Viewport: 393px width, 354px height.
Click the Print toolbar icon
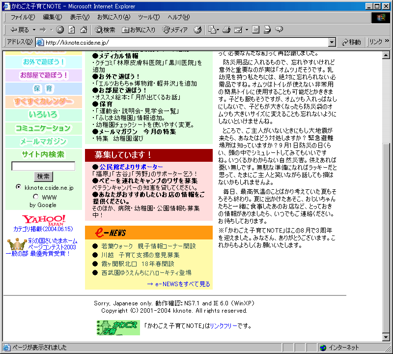click(x=226, y=30)
